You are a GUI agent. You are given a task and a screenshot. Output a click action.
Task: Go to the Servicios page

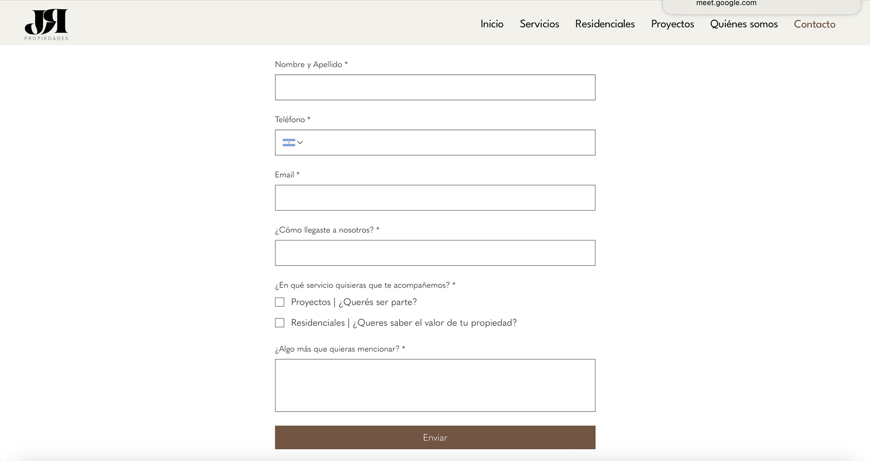point(539,24)
